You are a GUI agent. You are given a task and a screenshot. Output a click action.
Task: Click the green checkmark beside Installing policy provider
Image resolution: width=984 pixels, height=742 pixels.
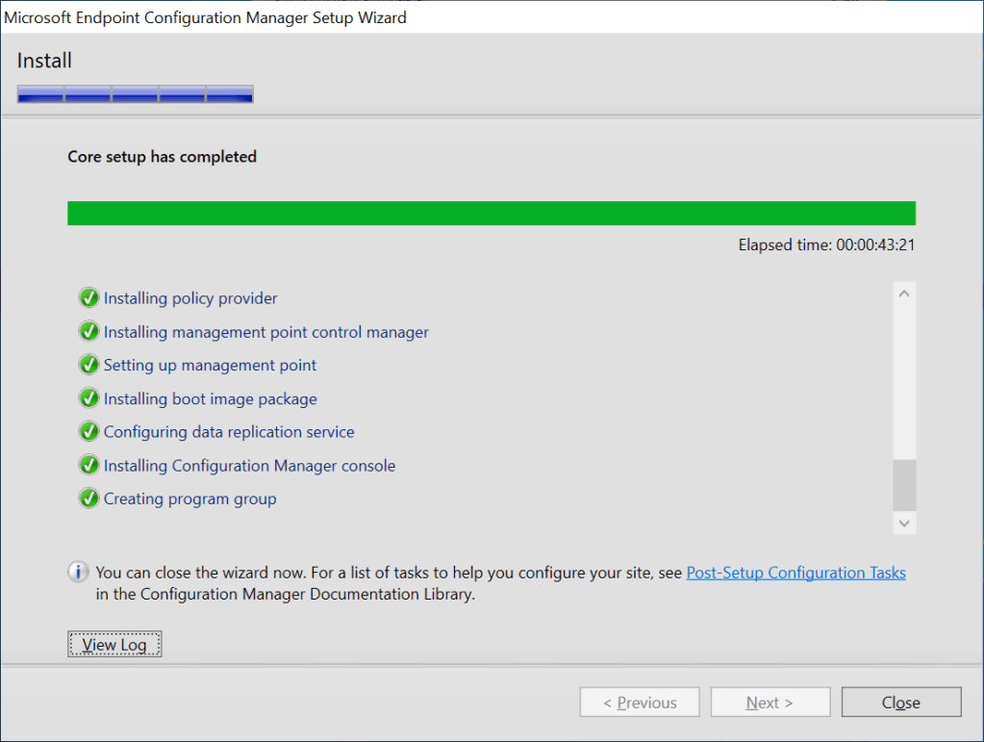tap(88, 298)
